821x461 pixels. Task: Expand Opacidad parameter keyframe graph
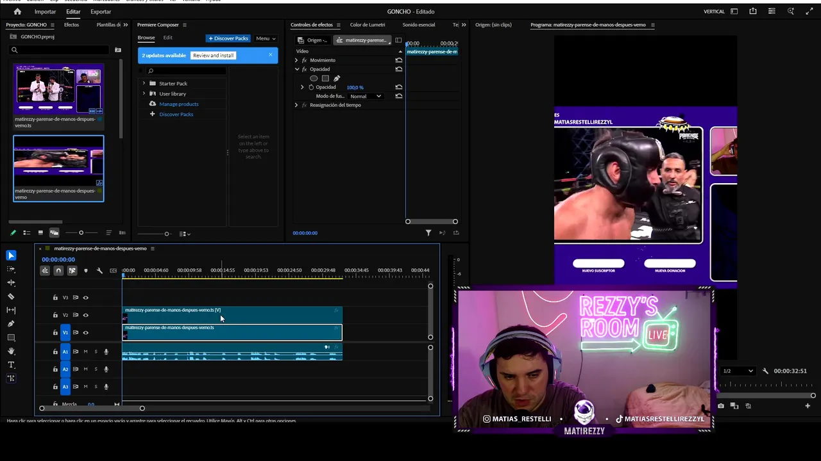302,87
